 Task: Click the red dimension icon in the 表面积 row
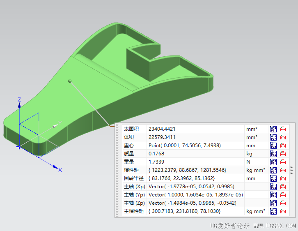point(283,129)
